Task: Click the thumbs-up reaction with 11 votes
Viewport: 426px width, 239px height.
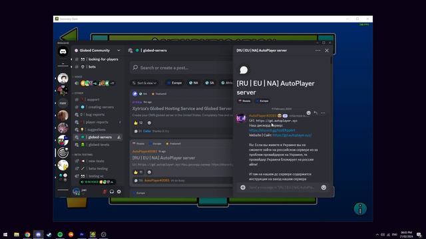Action: 138,172
